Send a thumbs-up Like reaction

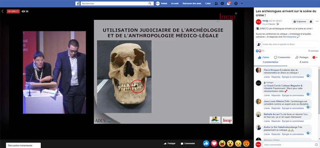(206, 143)
